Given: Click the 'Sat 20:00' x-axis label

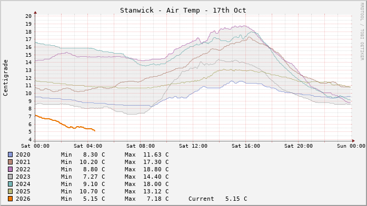Looking at the screenshot, I should point(299,146).
